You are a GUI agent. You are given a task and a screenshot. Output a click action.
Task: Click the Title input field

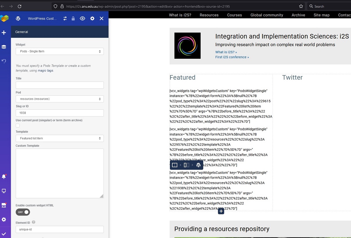pyautogui.click(x=60, y=85)
